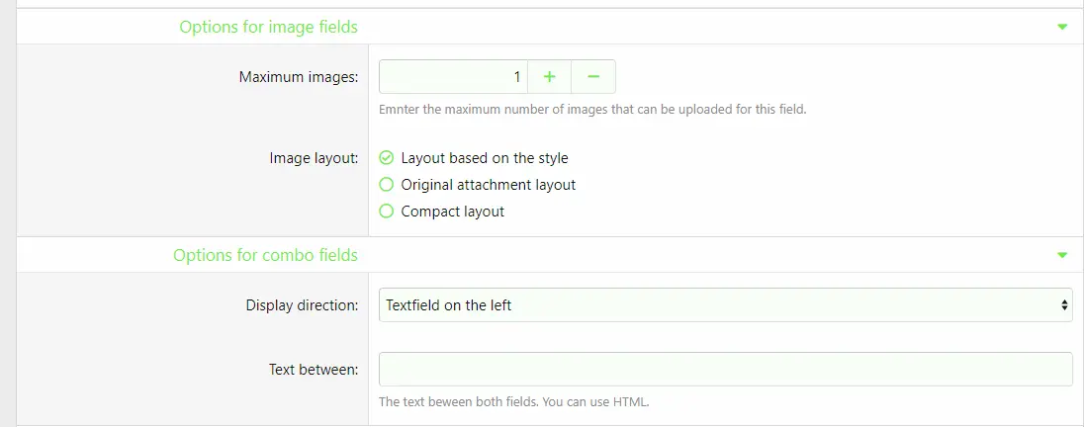This screenshot has width=1084, height=427.
Task: Click the 'Original attachment layout' option text
Action: point(488,185)
